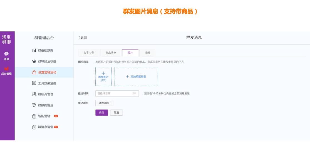Click the calendar icon in date field

tap(135, 93)
